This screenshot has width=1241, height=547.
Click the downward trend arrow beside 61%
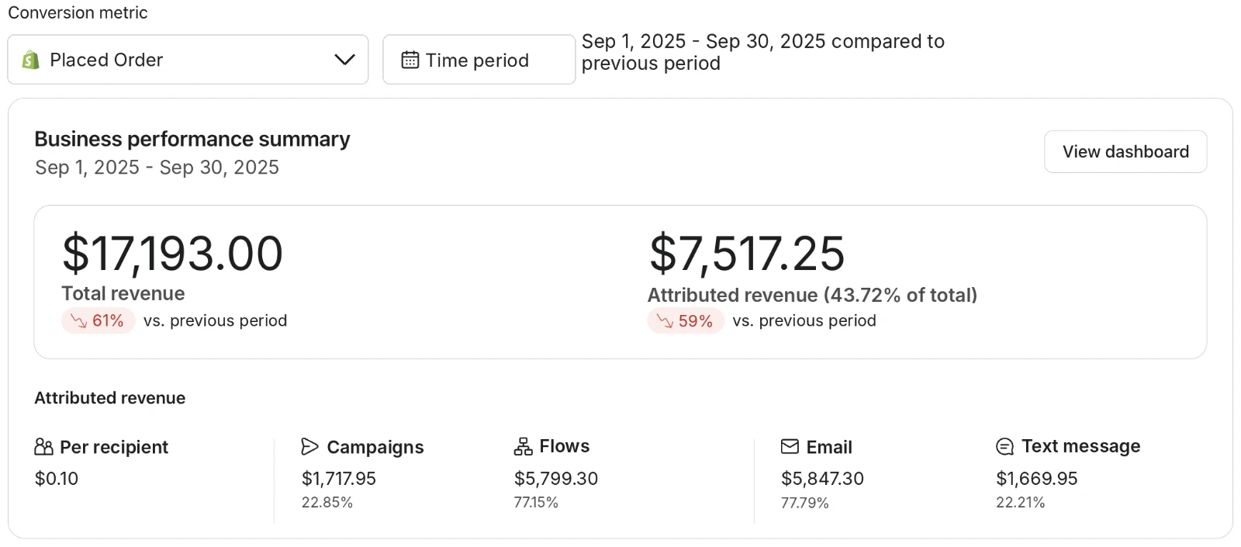[78, 320]
